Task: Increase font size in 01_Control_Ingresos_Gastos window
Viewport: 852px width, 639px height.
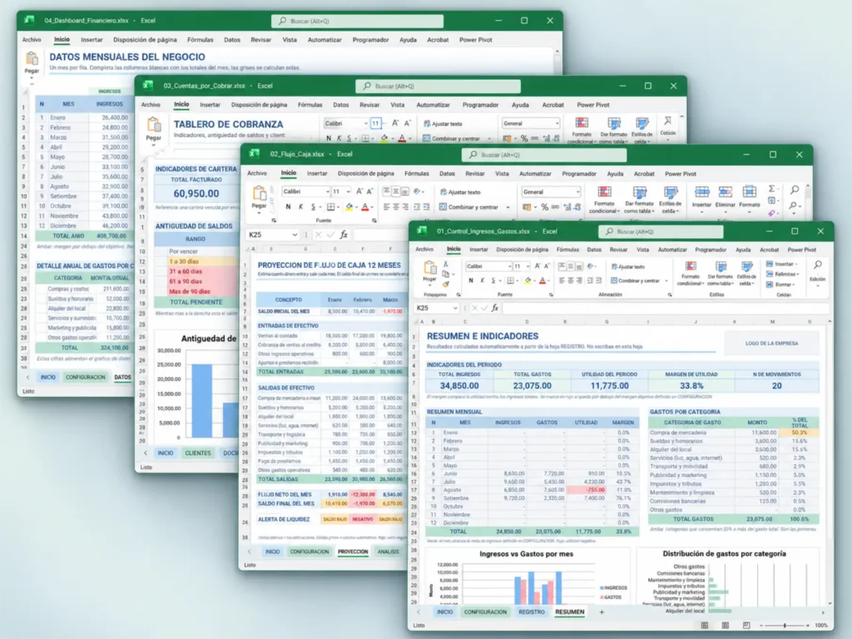Action: [537, 266]
